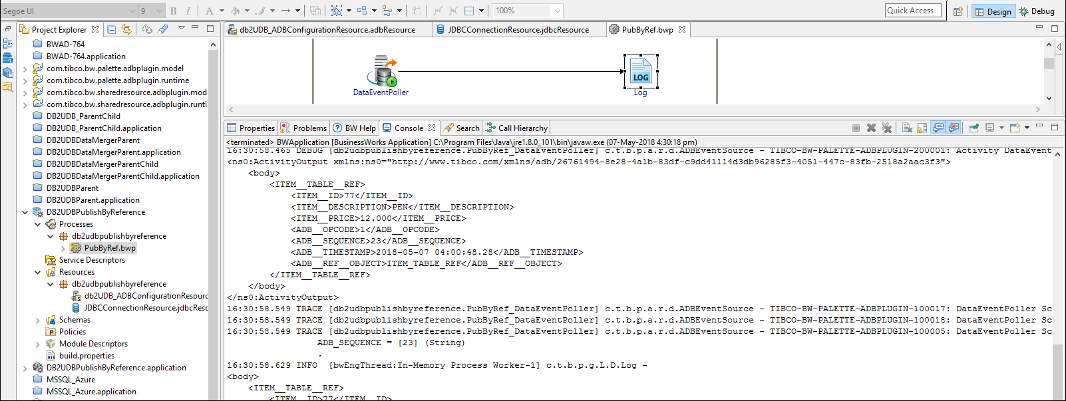
Task: Click the Select All shapes toolbar icon
Action: [x=337, y=11]
